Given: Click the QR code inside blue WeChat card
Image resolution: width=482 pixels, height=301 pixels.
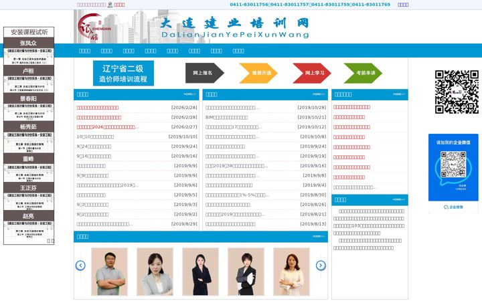Looking at the screenshot, I should (453, 165).
